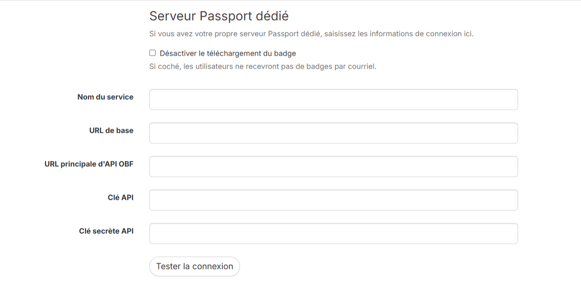
Task: Click into the 'URL de base' text box
Action: pos(333,133)
